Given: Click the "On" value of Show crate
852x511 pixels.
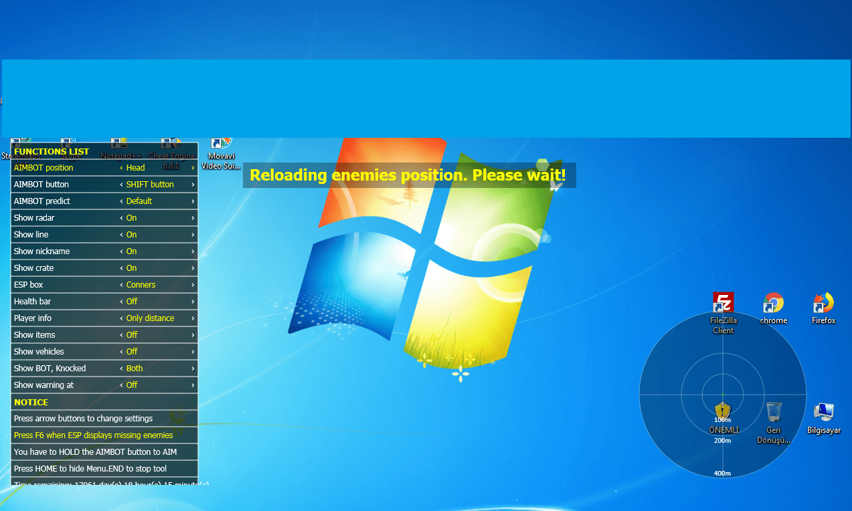Looking at the screenshot, I should pyautogui.click(x=131, y=268).
